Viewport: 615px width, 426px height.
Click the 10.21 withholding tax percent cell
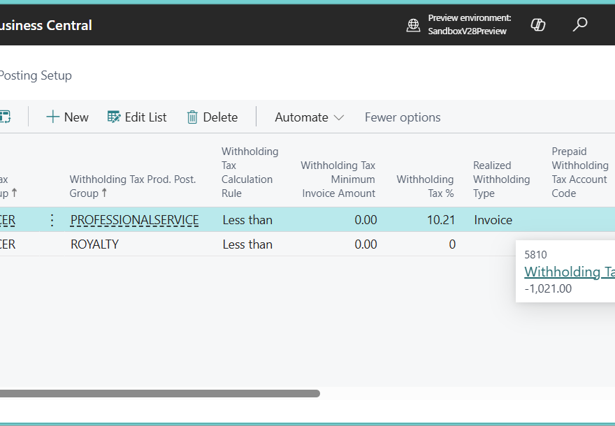(440, 220)
